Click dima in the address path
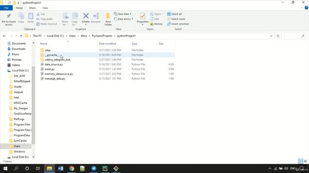 tap(84, 36)
